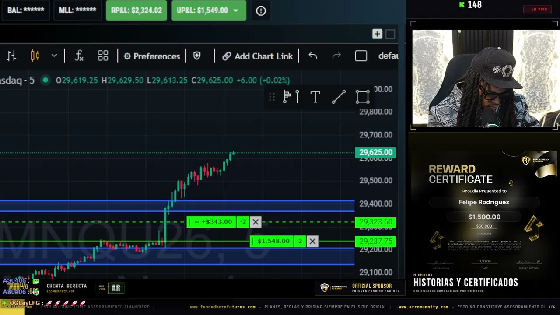Select the Text drawing tool
560x315 pixels.
pyautogui.click(x=315, y=97)
